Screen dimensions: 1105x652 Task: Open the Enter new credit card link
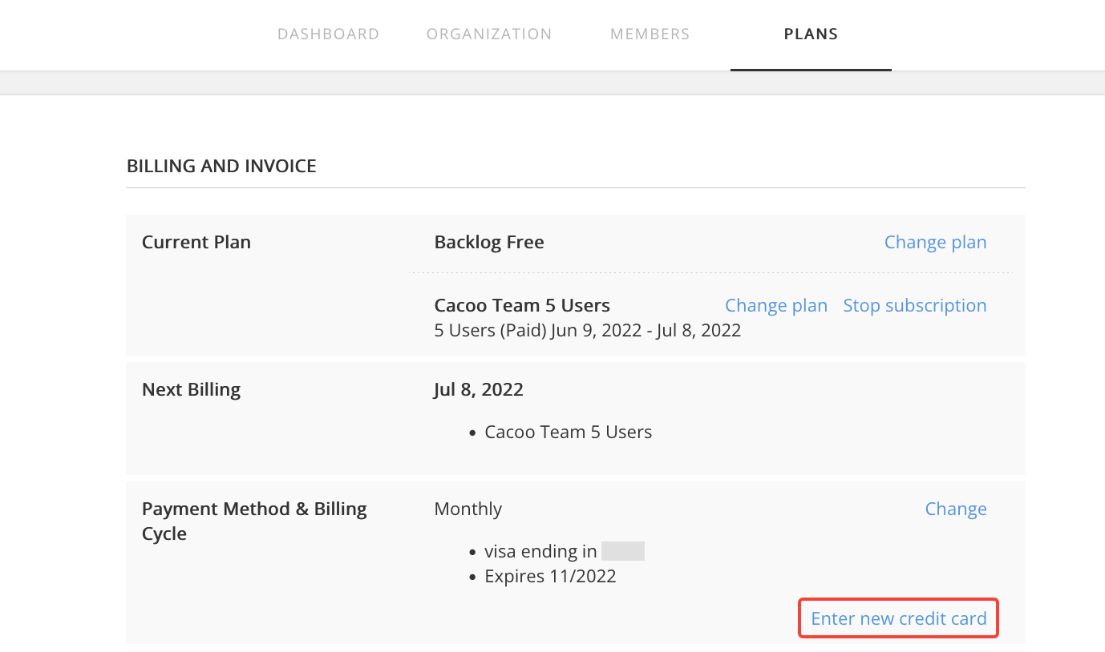pyautogui.click(x=899, y=618)
